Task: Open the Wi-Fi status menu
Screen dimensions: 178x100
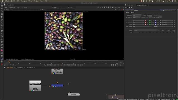Action: coord(150,1)
